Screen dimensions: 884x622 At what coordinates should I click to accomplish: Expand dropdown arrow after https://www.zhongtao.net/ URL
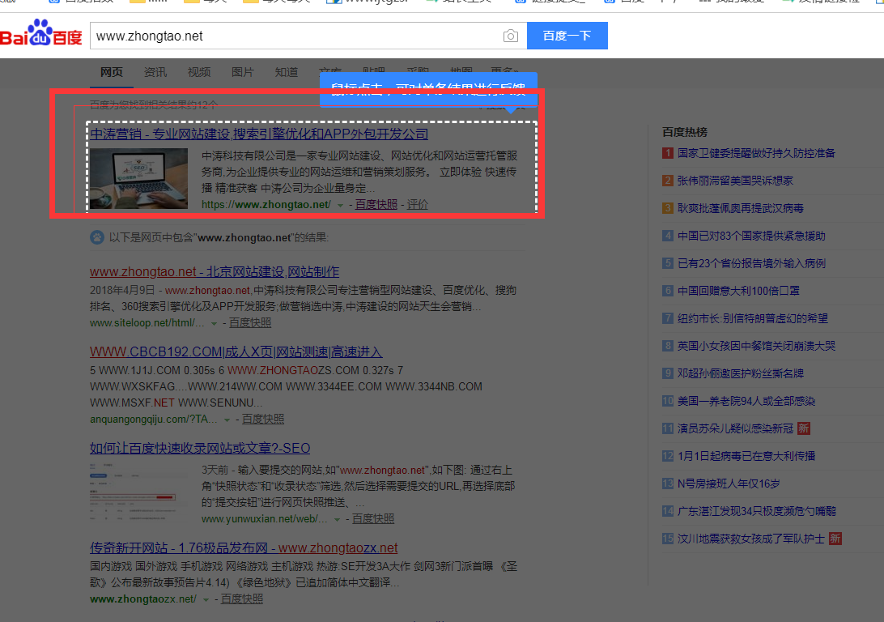click(x=340, y=206)
